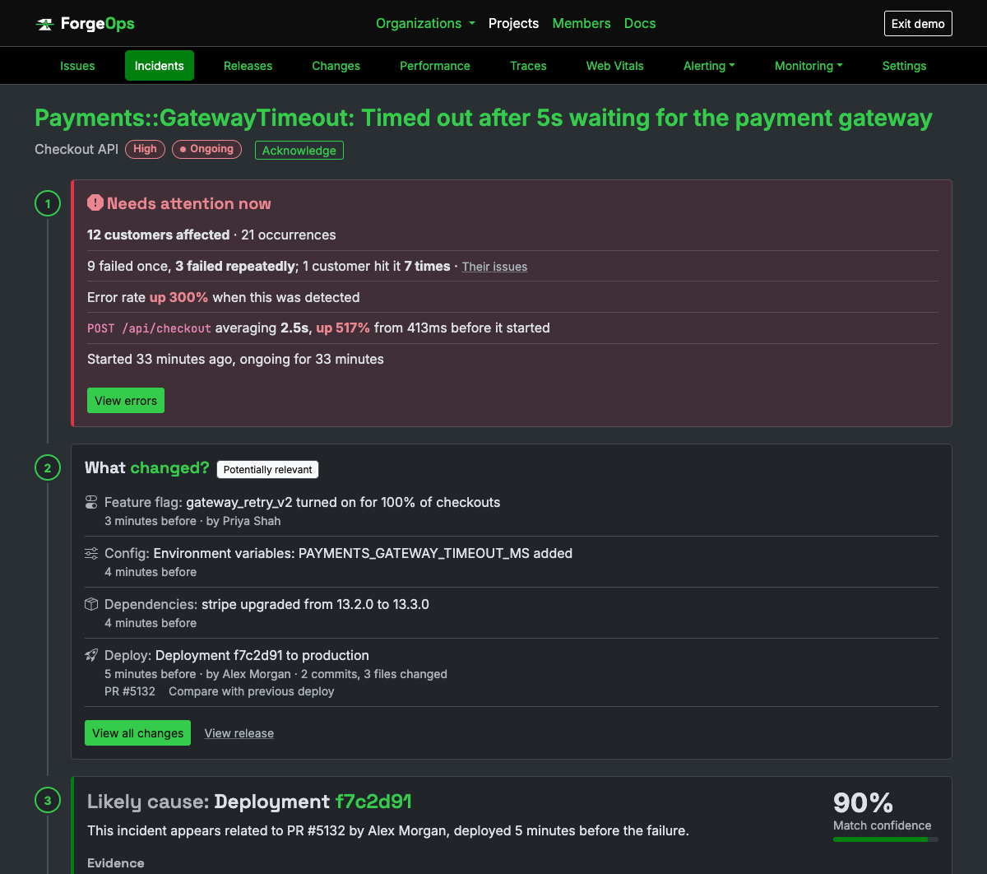Click the f7c2d91 deployment hash in Likely cause

click(373, 802)
